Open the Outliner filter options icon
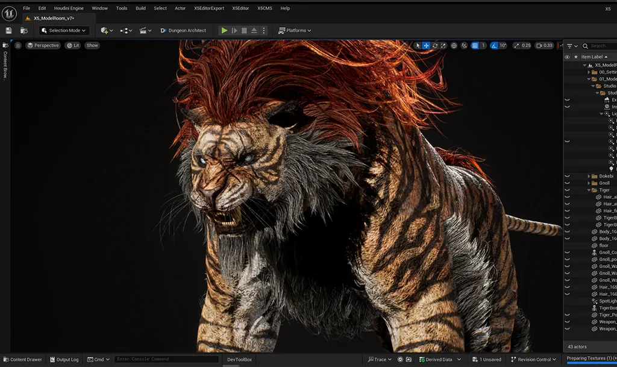Image resolution: width=617 pixels, height=367 pixels. tap(572, 46)
